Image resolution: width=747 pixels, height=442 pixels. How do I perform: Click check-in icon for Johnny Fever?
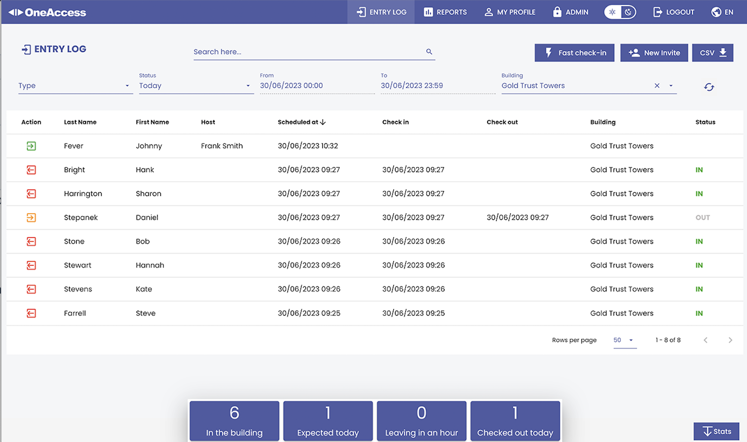31,146
